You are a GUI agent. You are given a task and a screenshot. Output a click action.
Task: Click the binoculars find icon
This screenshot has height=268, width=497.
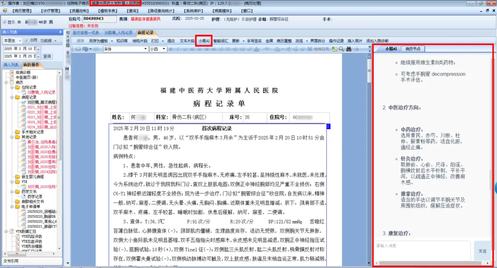(x=349, y=49)
